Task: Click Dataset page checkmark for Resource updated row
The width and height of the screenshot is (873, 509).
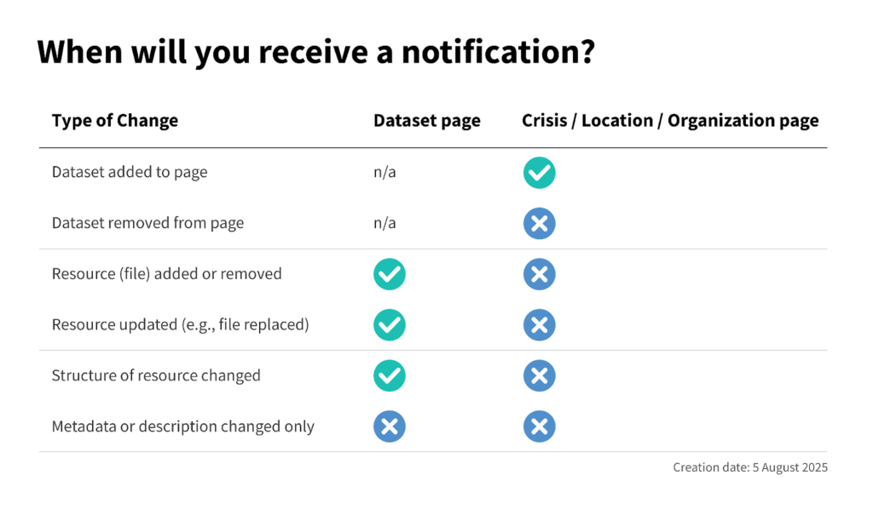Action: click(x=390, y=324)
